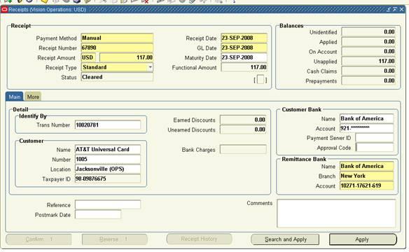Open the Receipt Type dropdown
This screenshot has width=409, height=252.
(151, 67)
